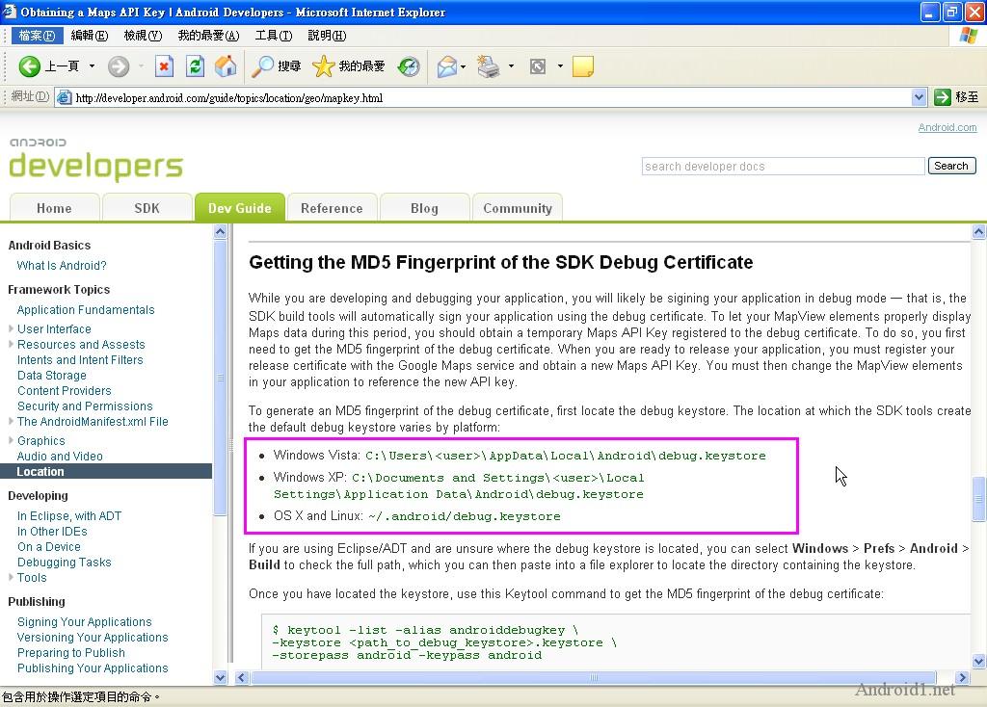Switch to the Home tab
Image resolution: width=987 pixels, height=707 pixels.
(54, 208)
